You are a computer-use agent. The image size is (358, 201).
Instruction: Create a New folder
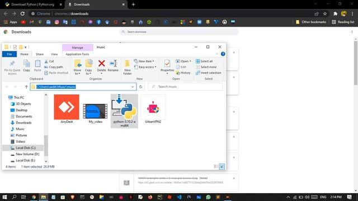tap(127, 67)
